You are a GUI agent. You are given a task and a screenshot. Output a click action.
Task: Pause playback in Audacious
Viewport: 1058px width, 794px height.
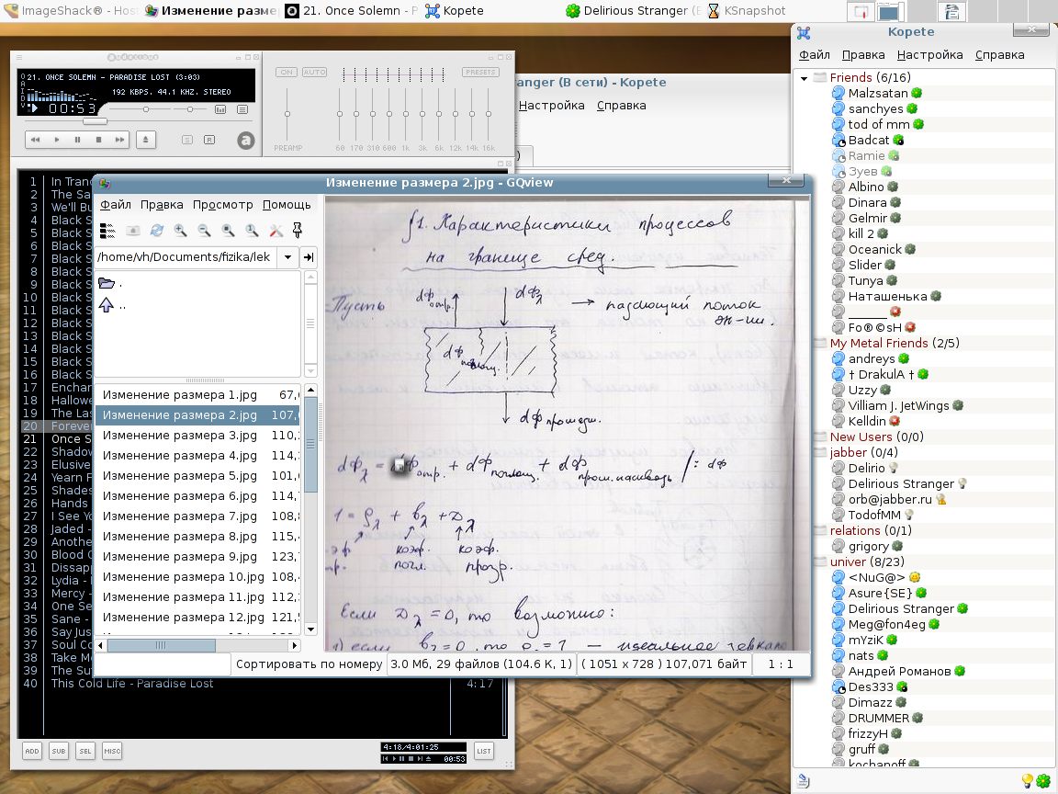[77, 140]
